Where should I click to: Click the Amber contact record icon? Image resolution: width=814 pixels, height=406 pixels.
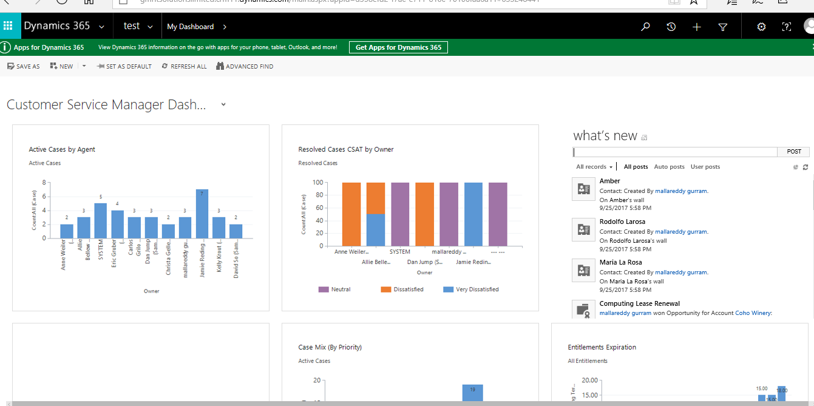tap(583, 189)
